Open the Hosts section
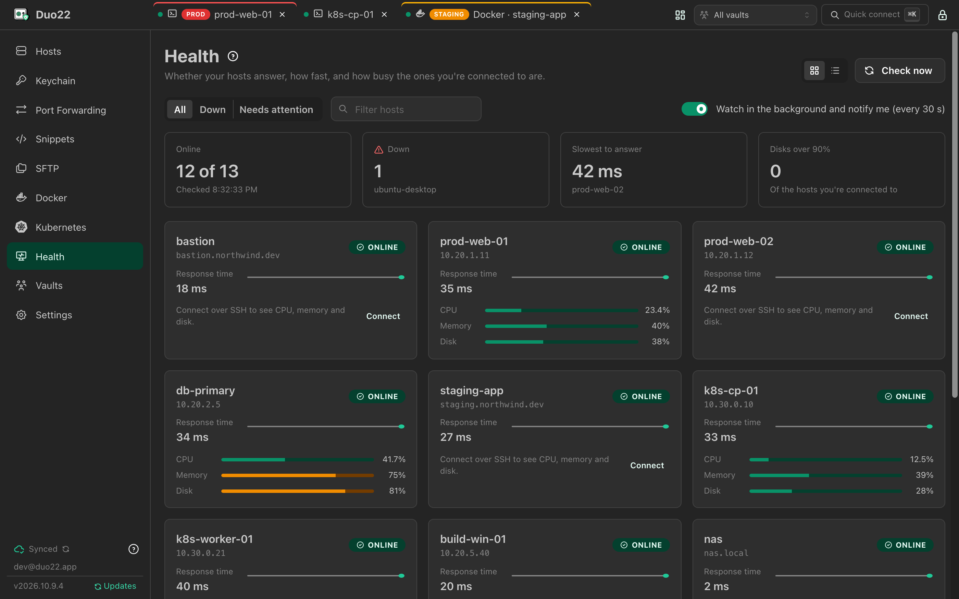The image size is (959, 599). coord(75,51)
